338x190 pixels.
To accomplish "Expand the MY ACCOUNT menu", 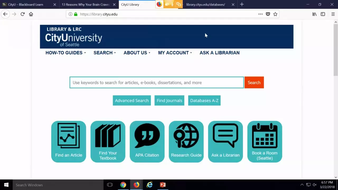I will click(175, 53).
